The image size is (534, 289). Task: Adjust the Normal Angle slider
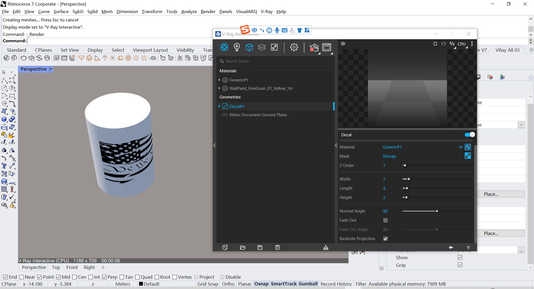[x=437, y=211]
